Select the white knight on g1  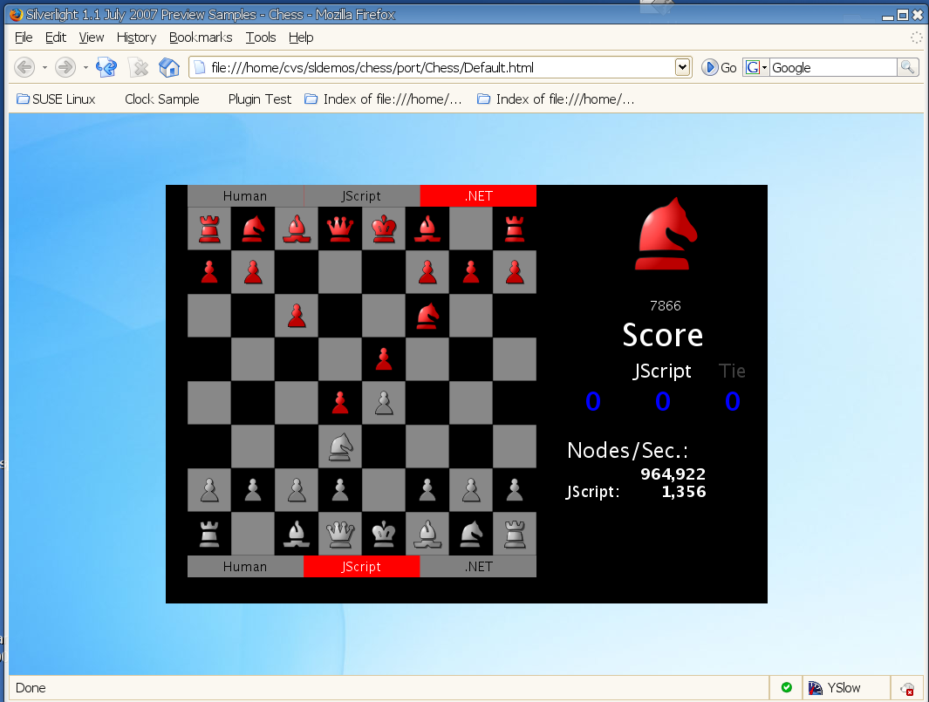pyautogui.click(x=471, y=534)
